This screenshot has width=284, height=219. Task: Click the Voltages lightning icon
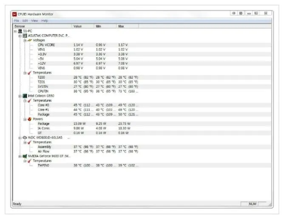29,40
